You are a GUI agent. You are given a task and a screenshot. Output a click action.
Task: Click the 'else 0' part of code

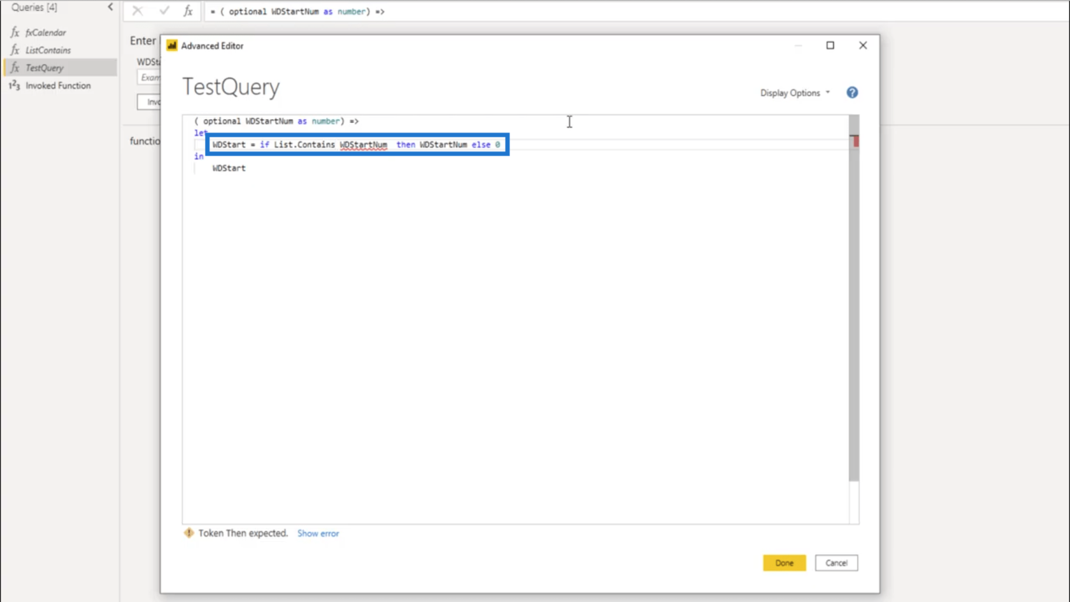click(486, 145)
